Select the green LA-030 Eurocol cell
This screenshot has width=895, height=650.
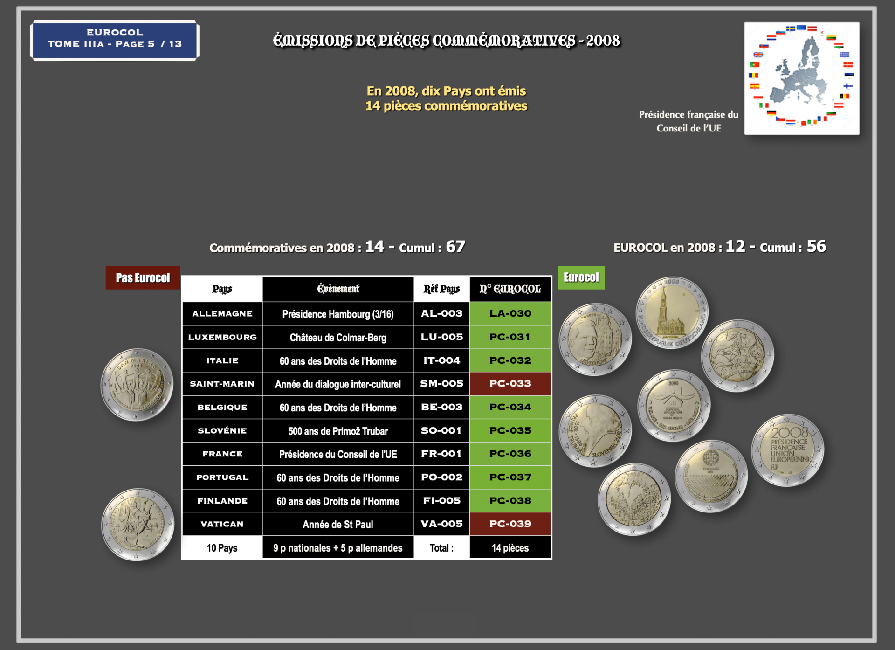click(x=510, y=313)
